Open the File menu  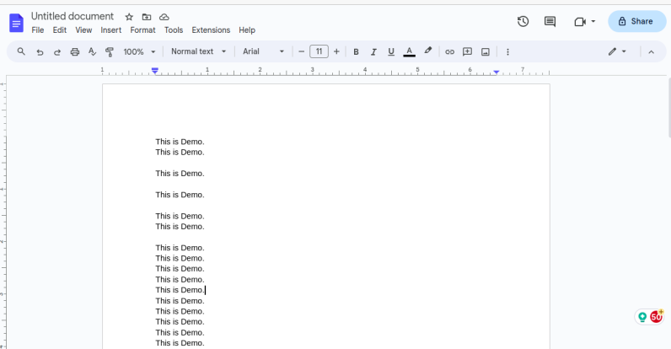click(x=38, y=30)
